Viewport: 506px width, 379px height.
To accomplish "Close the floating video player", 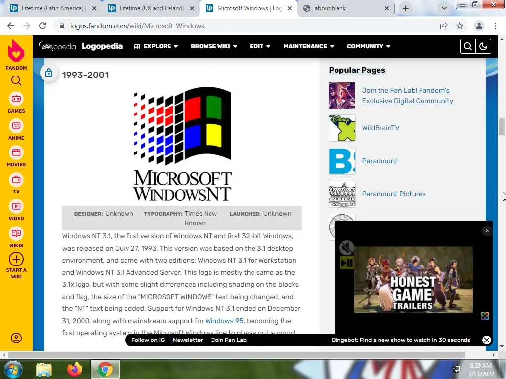I will 487,230.
